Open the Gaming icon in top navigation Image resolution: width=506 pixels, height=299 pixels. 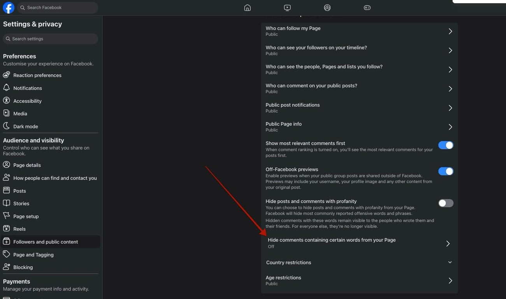pos(367,7)
